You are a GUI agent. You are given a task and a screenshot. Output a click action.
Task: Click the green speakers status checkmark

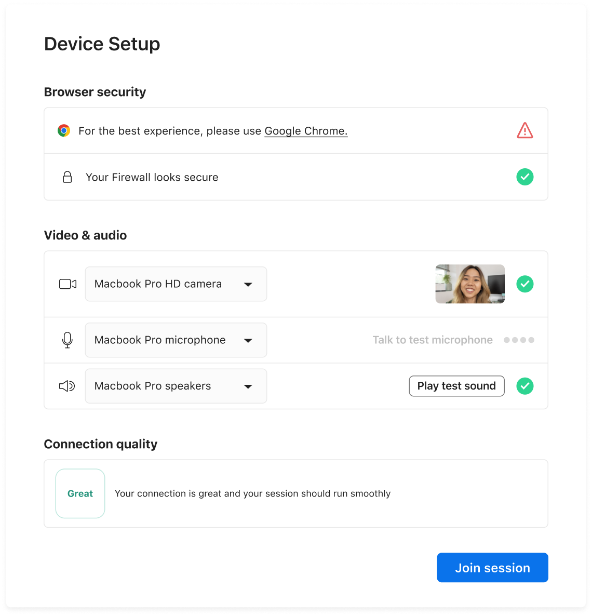coord(525,386)
